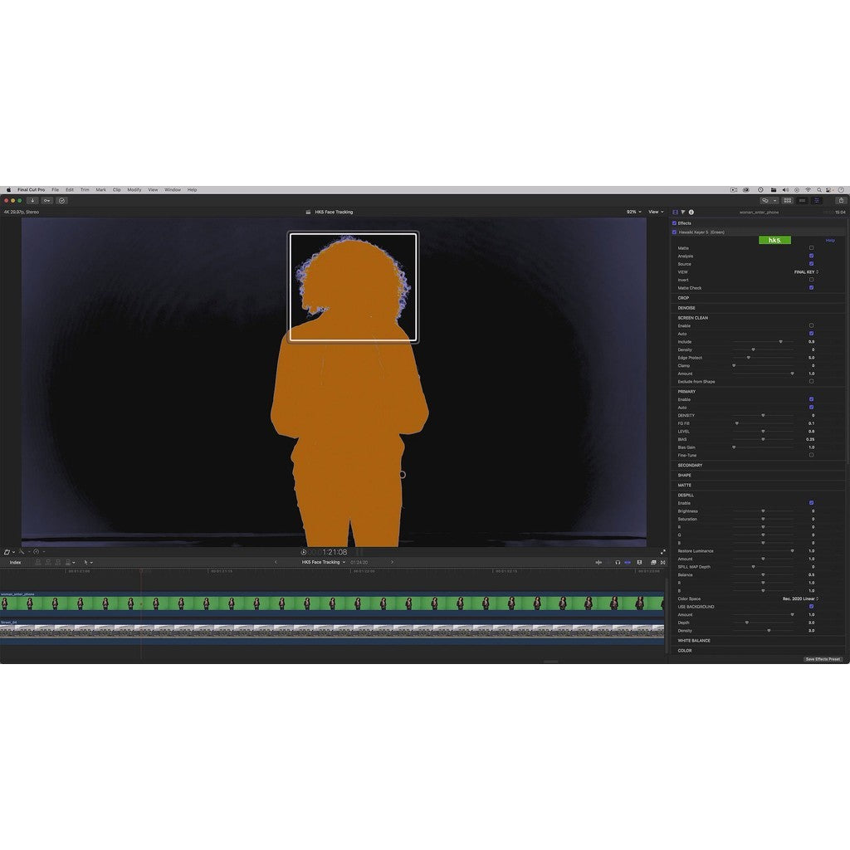Click the Edge Protect slider
850x850 pixels.
tap(763, 358)
